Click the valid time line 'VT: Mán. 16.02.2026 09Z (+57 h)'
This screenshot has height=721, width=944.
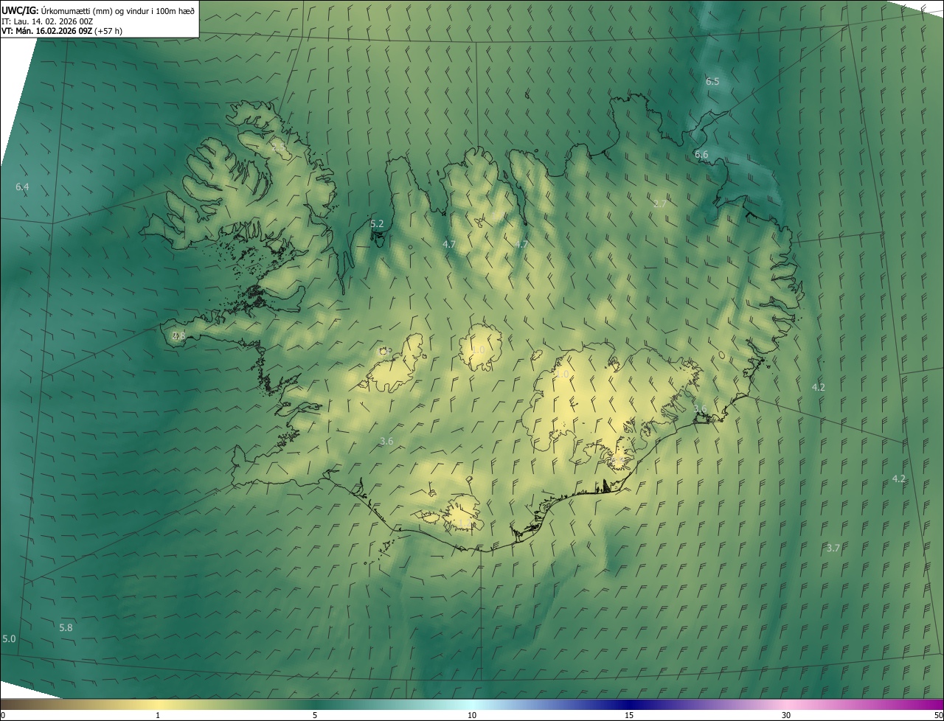click(62, 31)
